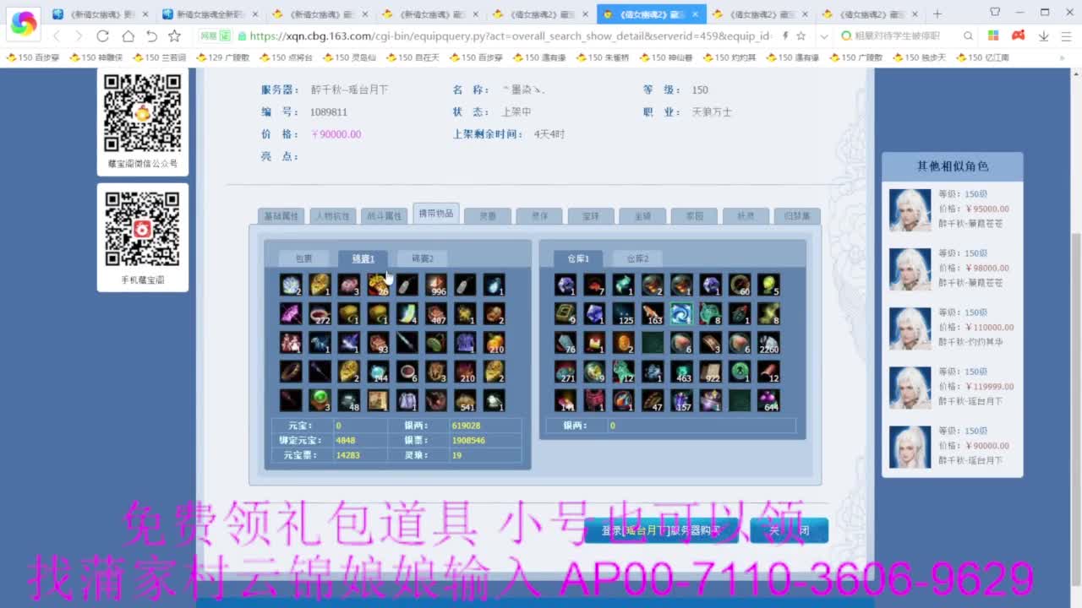The image size is (1082, 608).
Task: Open the 包裹 inventory sub-tab
Action: pyautogui.click(x=303, y=258)
